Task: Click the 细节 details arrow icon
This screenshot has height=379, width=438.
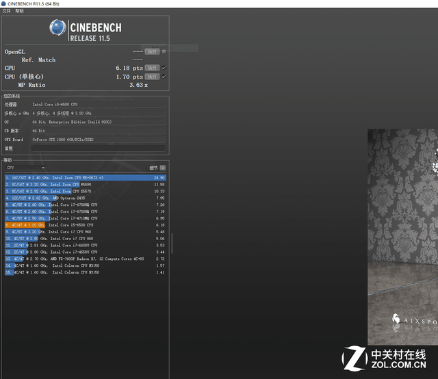Action: pyautogui.click(x=163, y=168)
